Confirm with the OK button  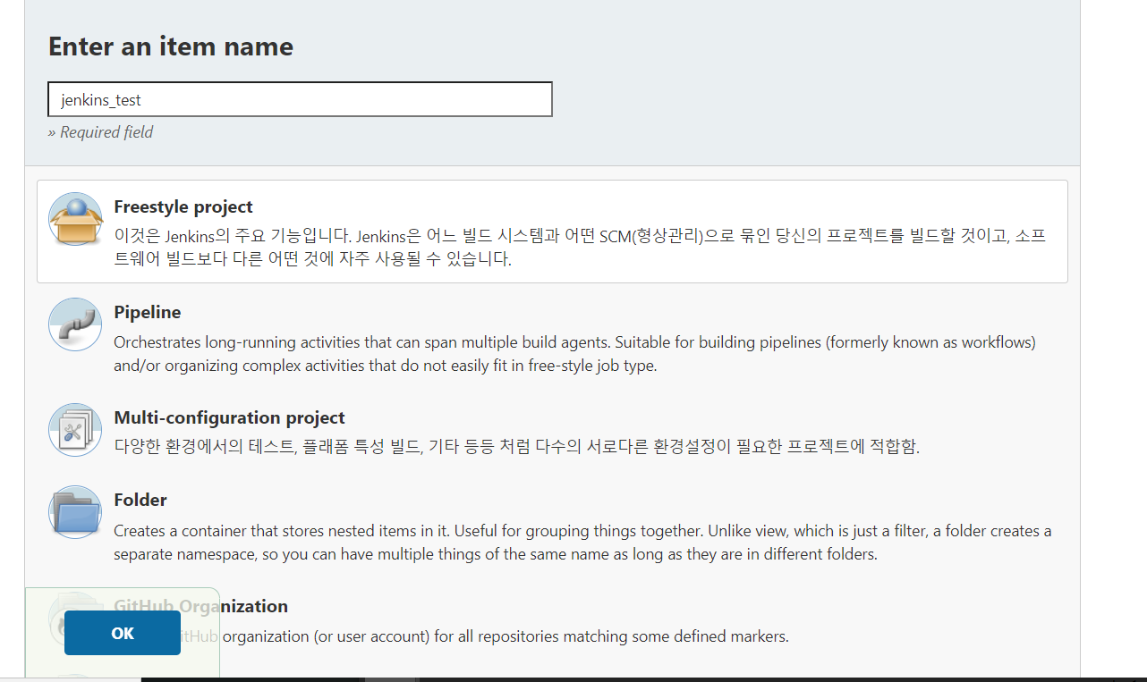point(123,633)
